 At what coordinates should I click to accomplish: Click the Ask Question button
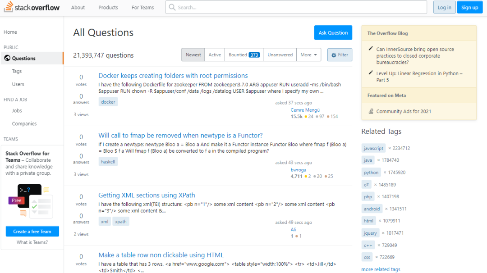333,32
